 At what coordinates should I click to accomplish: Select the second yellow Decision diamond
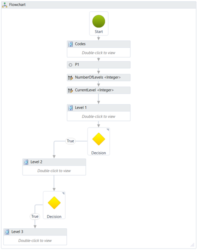[54, 203]
